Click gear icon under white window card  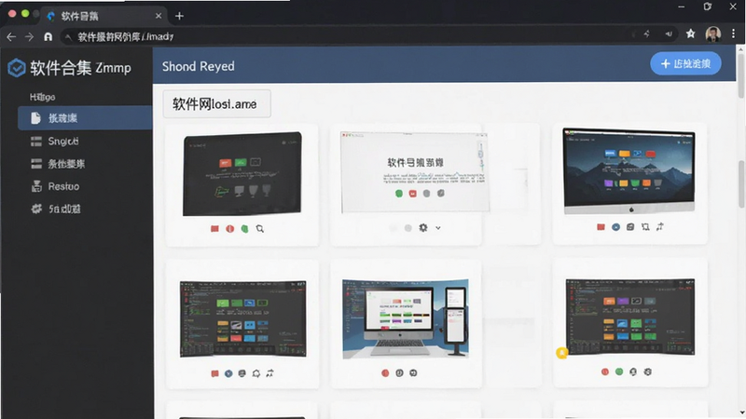(423, 227)
